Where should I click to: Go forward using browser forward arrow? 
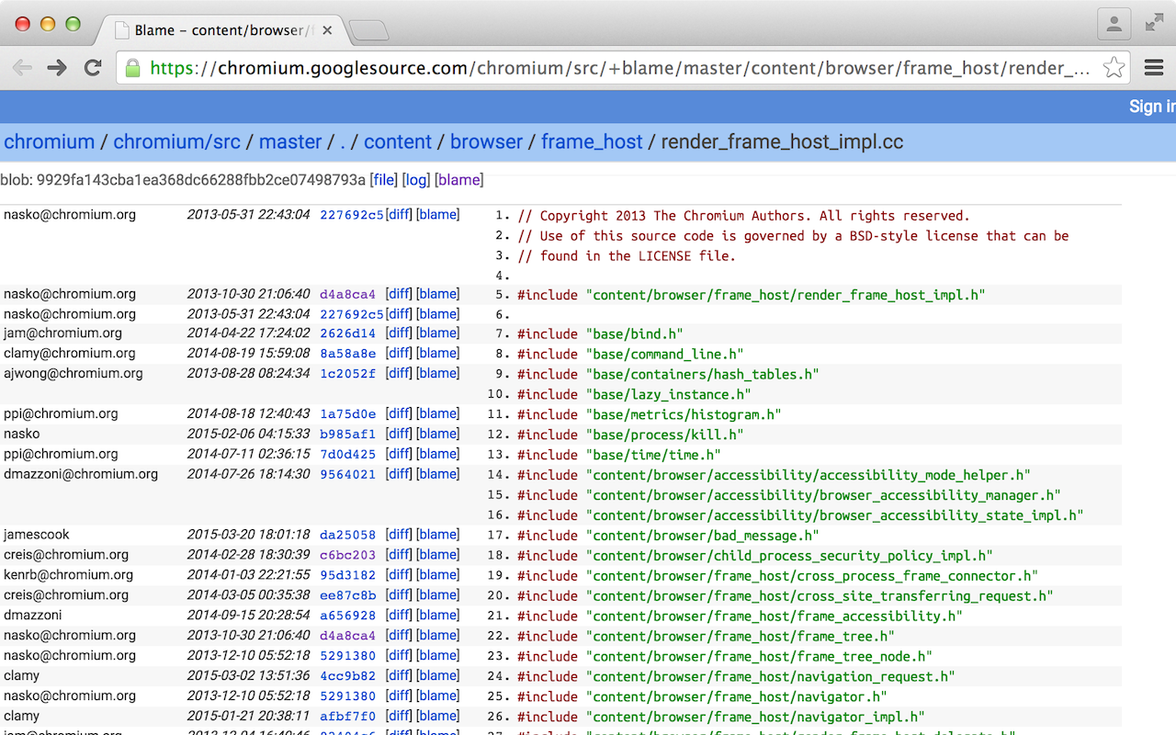click(57, 67)
